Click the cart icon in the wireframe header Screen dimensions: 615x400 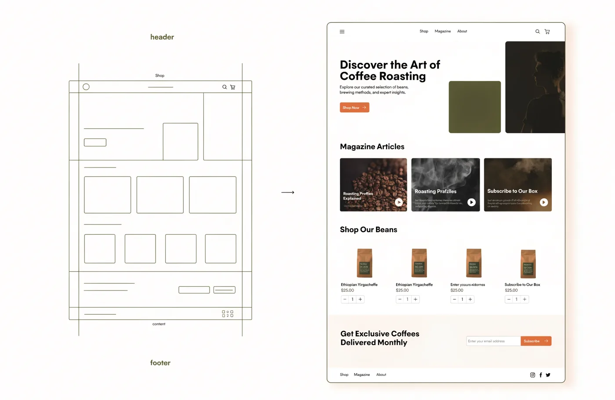233,87
